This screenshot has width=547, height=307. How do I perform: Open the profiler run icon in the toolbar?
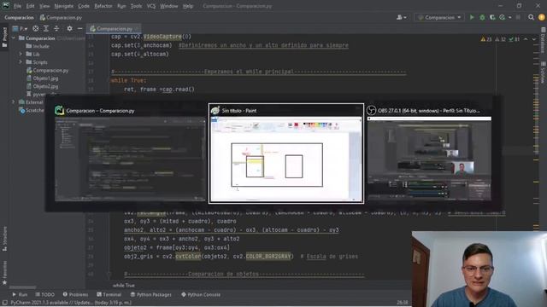(x=502, y=17)
